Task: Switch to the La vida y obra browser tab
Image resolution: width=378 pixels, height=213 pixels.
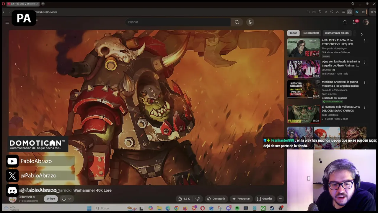Action: [x=23, y=4]
